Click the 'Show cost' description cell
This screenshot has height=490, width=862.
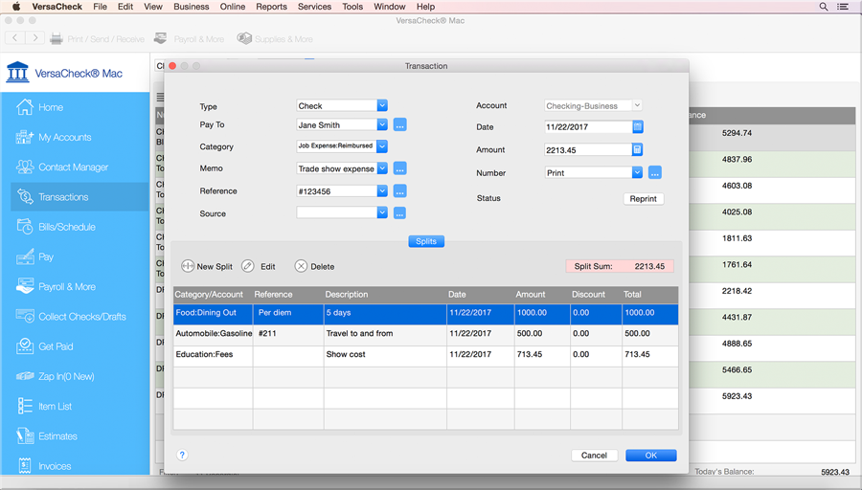coord(385,355)
